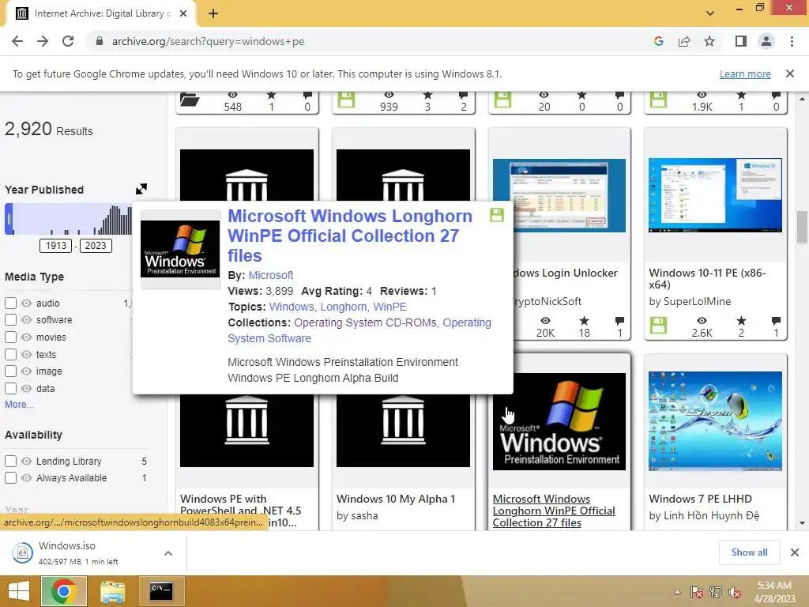Open the browser side panel
Image resolution: width=809 pixels, height=607 pixels.
741,41
